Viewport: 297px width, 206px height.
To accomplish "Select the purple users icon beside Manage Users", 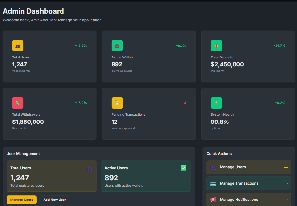I will 213,167.
